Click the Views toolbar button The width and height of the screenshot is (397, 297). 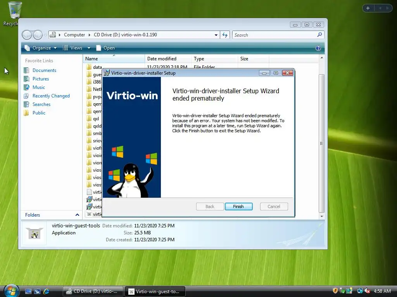73,48
